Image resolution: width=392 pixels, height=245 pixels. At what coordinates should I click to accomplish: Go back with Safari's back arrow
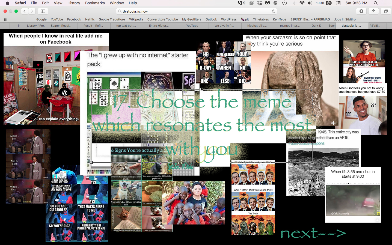tap(25, 11)
